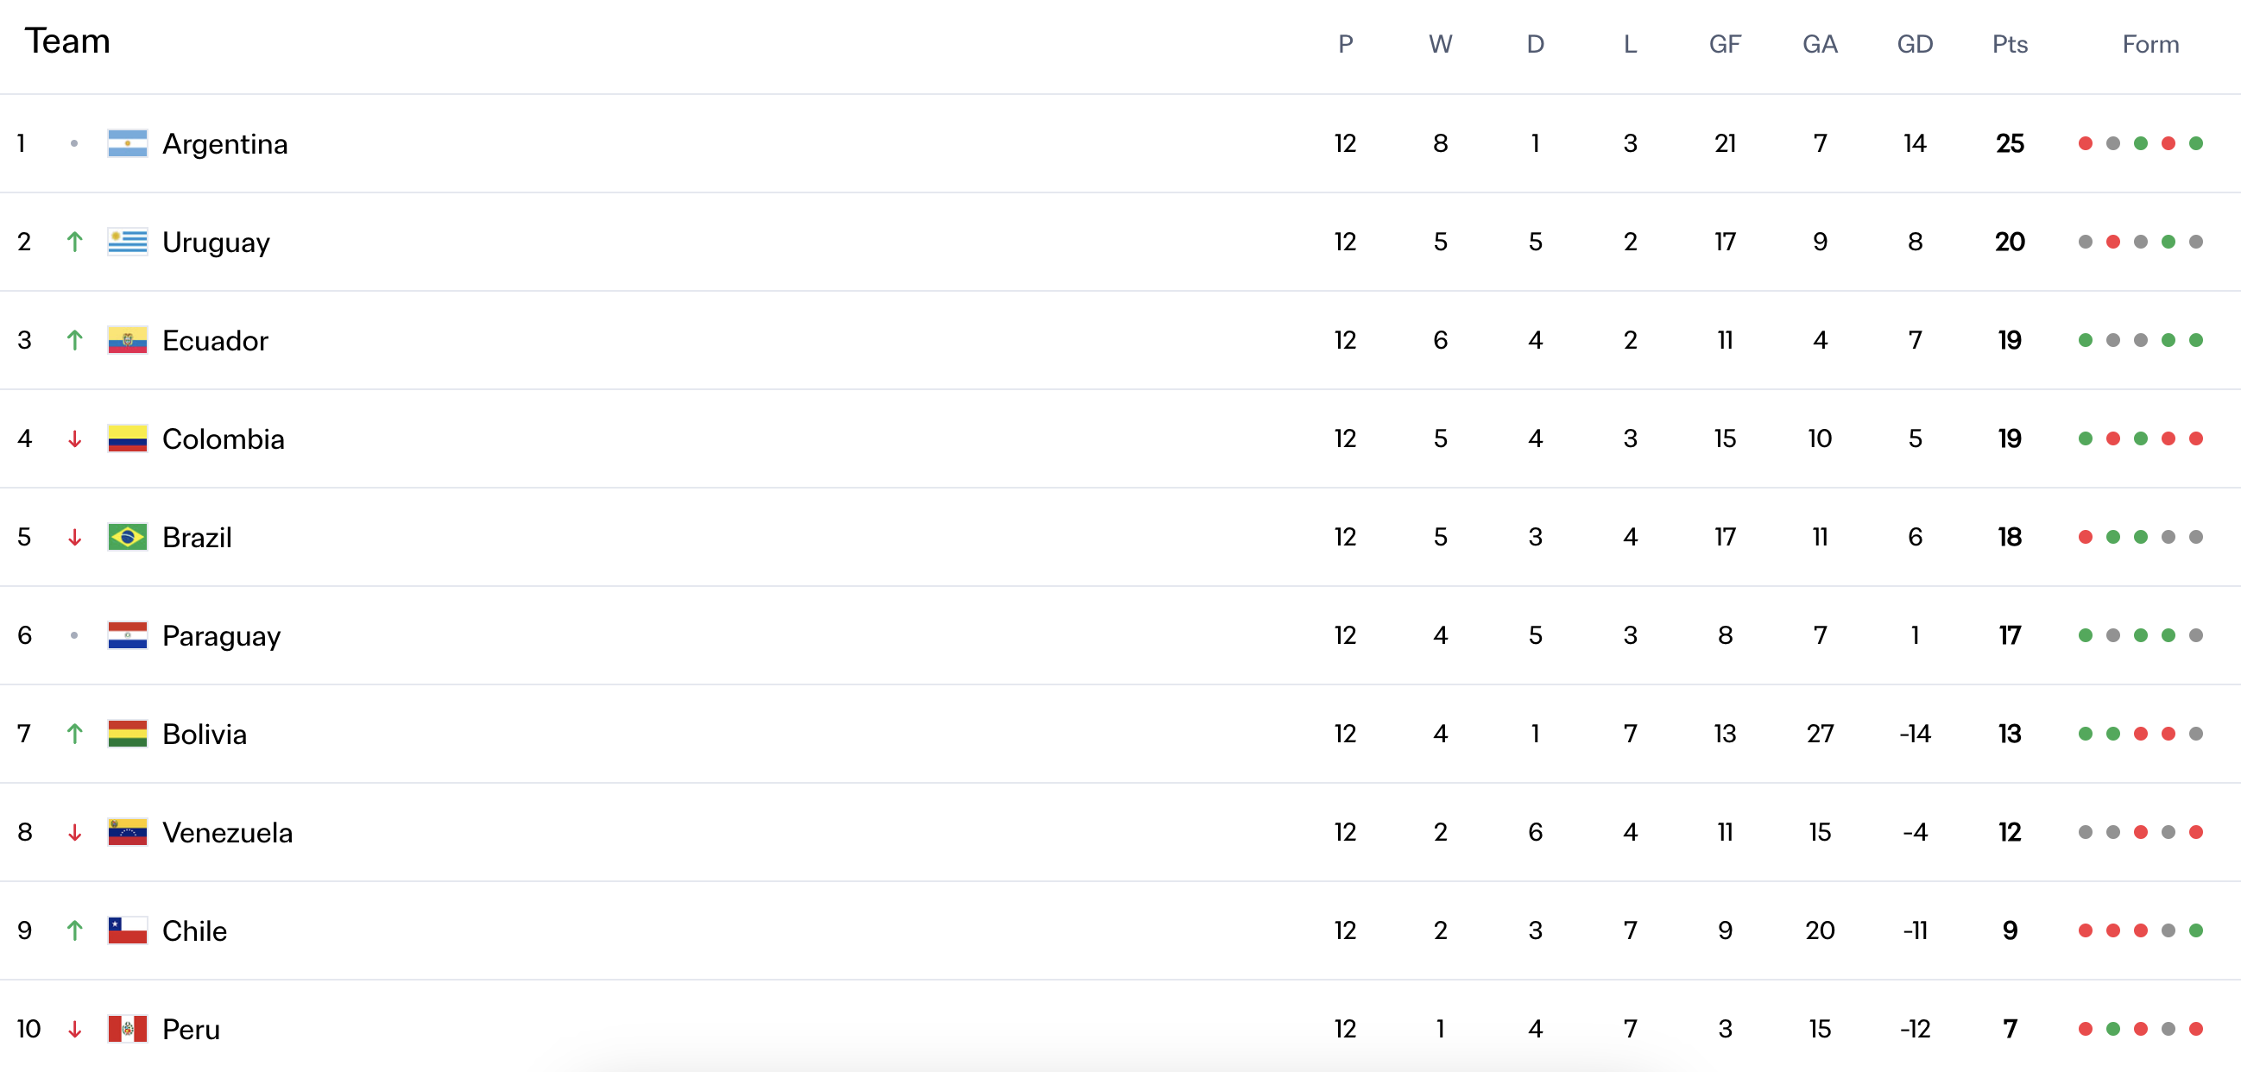Screen dimensions: 2241x1072
Task: Click Argentina's most recent form dot
Action: coord(2196,143)
